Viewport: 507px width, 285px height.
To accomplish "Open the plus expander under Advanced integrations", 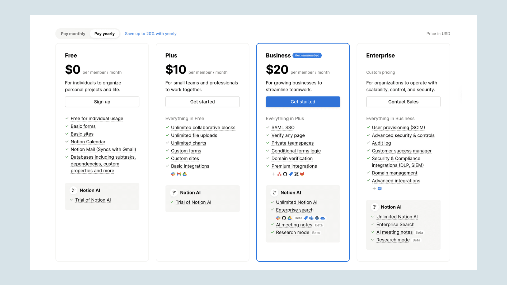I will tap(374, 189).
